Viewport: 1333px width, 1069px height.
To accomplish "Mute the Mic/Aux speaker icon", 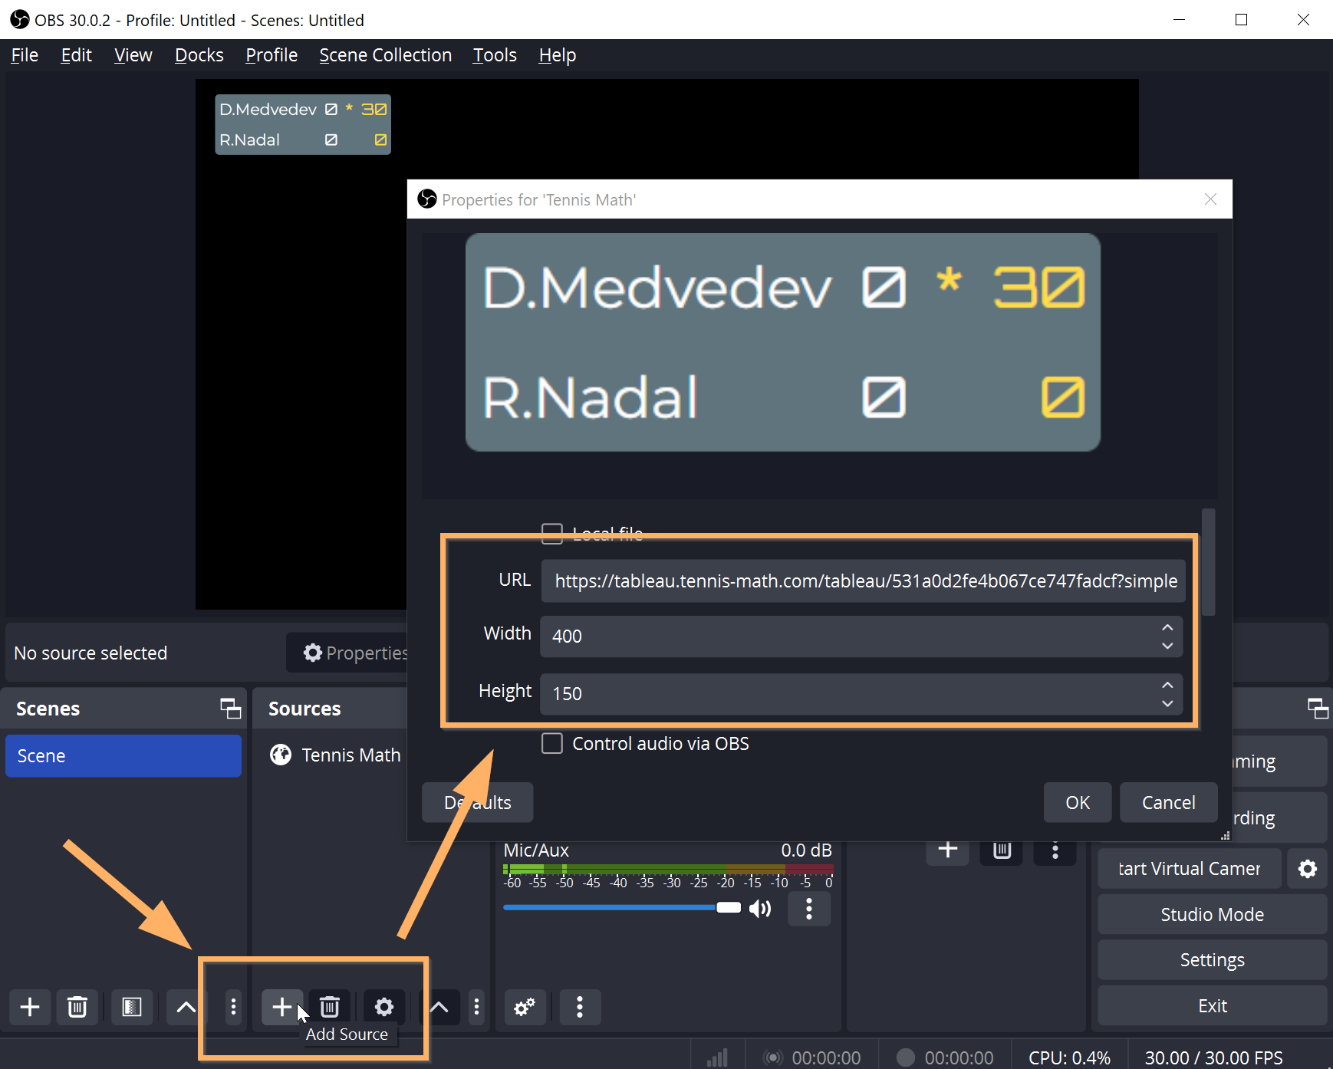I will (760, 909).
